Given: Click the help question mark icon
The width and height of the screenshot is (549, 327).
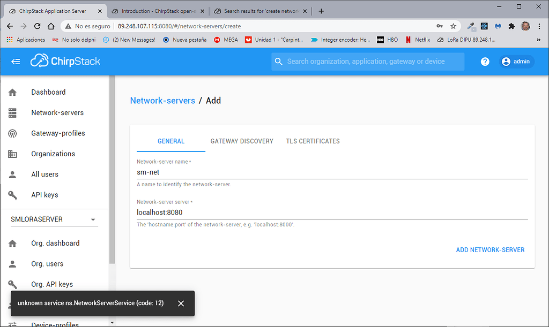Looking at the screenshot, I should click(485, 61).
